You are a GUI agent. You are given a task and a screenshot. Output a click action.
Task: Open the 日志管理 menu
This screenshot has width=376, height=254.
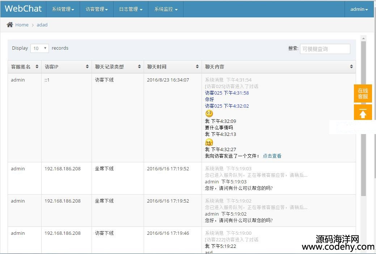[131, 9]
